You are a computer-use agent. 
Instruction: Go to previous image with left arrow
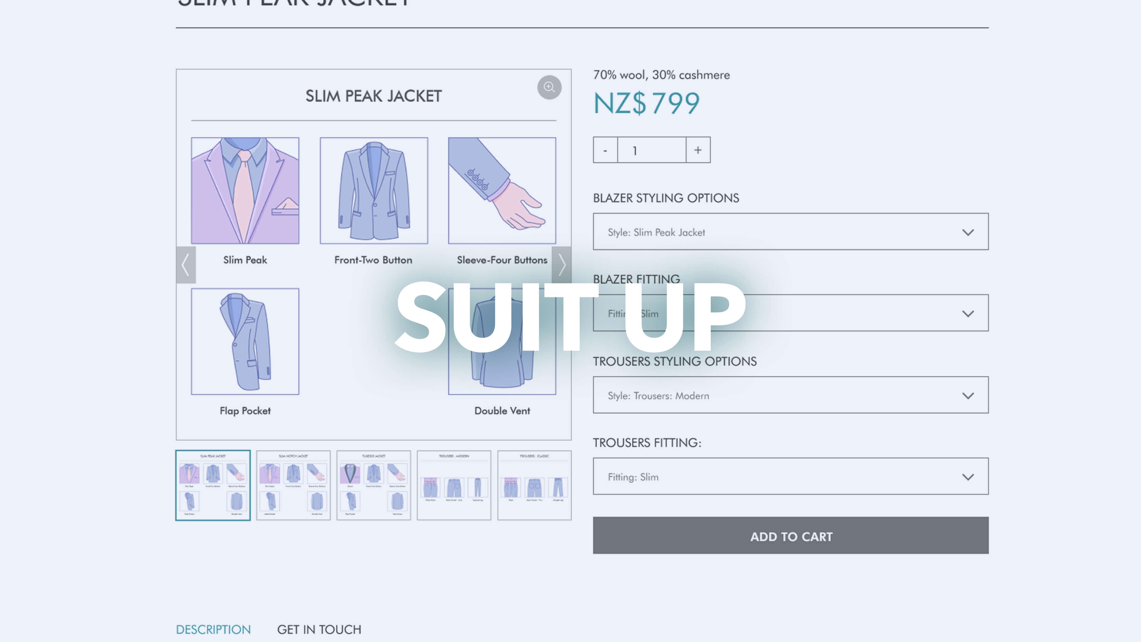[x=186, y=265]
